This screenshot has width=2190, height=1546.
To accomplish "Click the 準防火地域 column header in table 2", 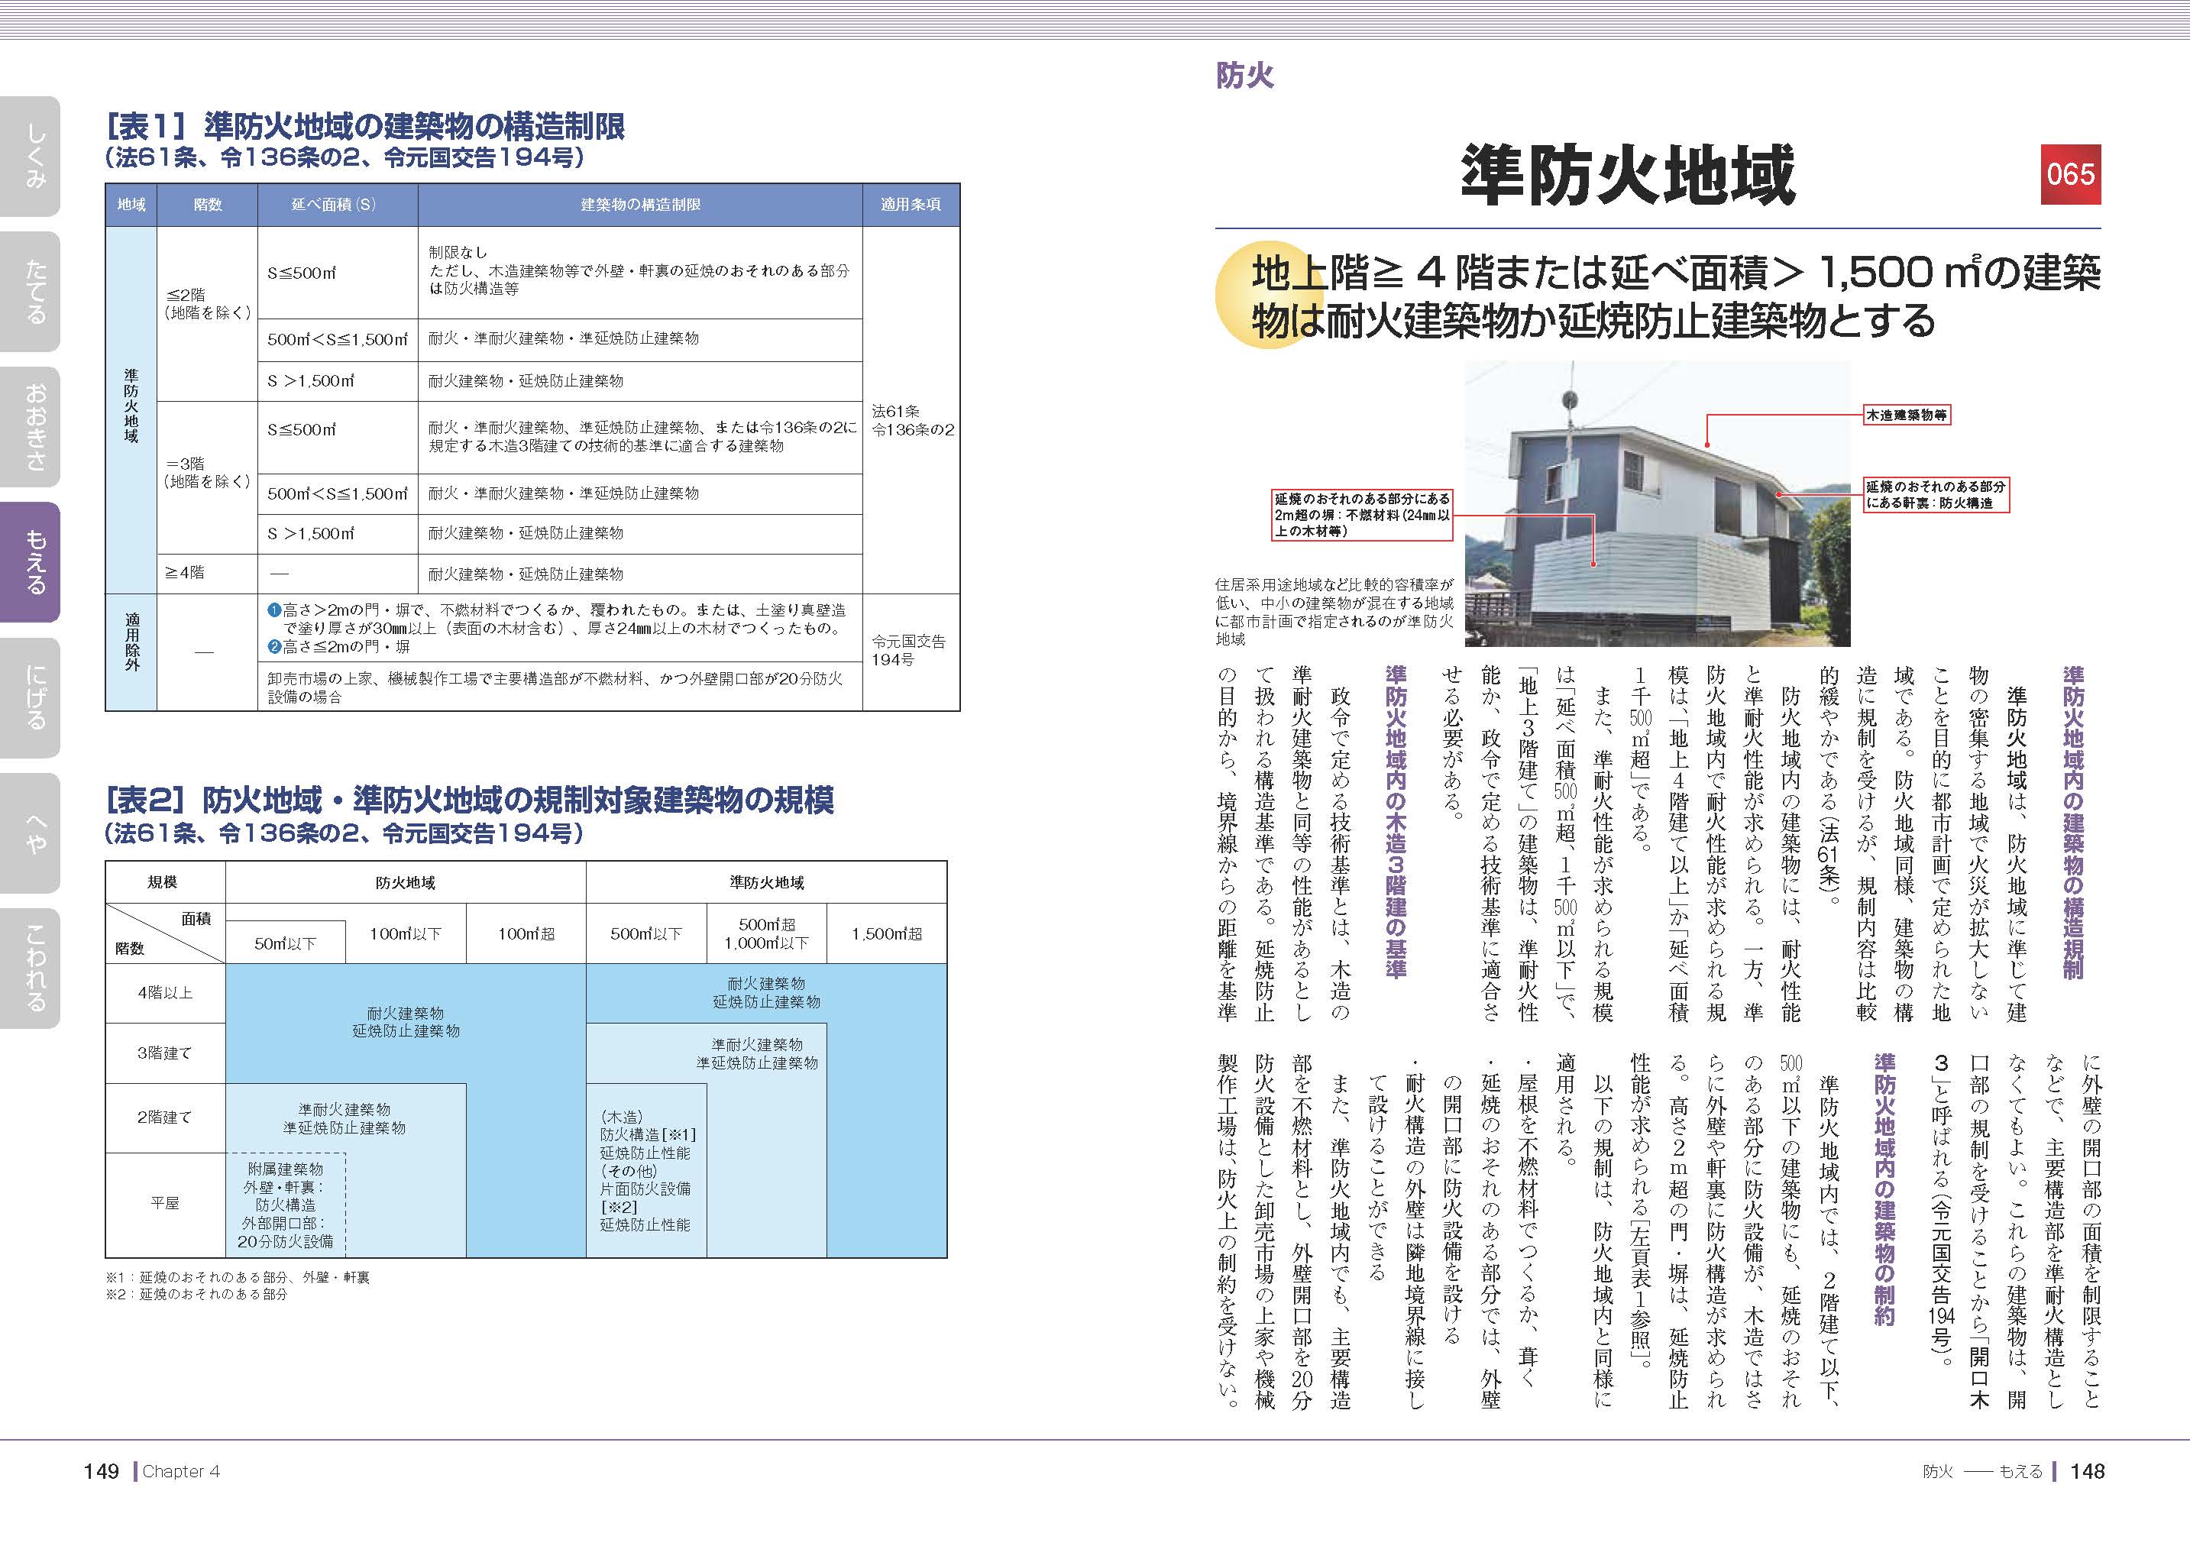I will pos(766,883).
